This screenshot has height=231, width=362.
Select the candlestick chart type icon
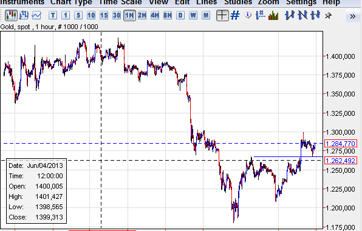(11, 15)
